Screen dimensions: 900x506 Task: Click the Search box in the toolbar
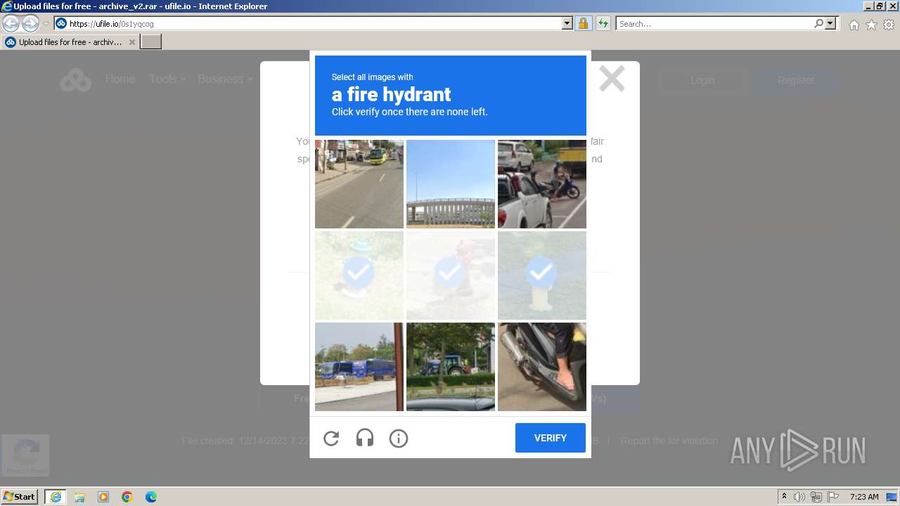[x=714, y=24]
